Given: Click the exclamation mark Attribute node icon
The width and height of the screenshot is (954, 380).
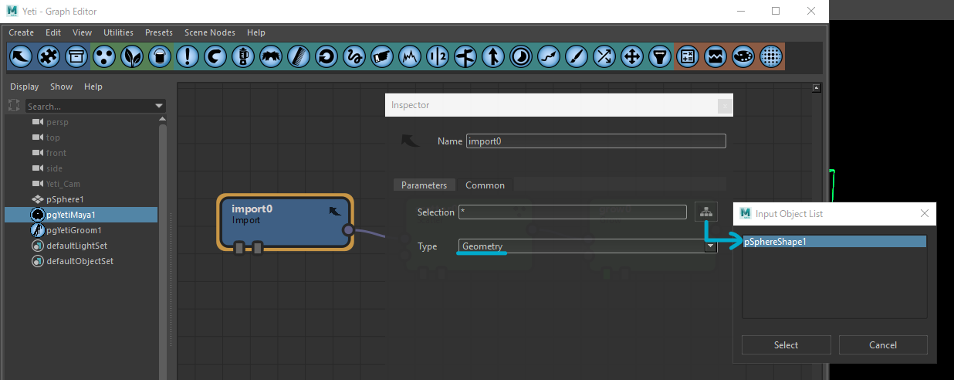Looking at the screenshot, I should (x=188, y=56).
